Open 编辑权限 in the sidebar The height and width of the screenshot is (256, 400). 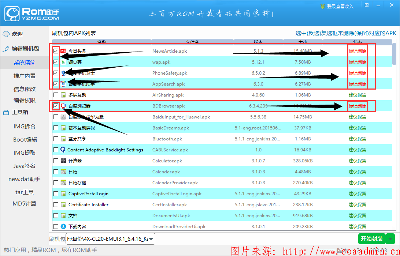click(x=25, y=100)
